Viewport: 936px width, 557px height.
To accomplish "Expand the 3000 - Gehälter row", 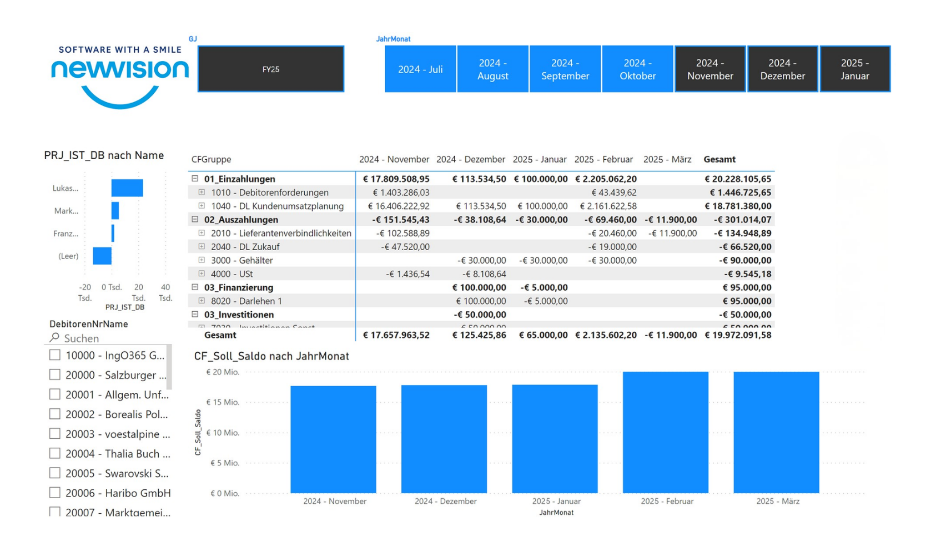I will 202,260.
